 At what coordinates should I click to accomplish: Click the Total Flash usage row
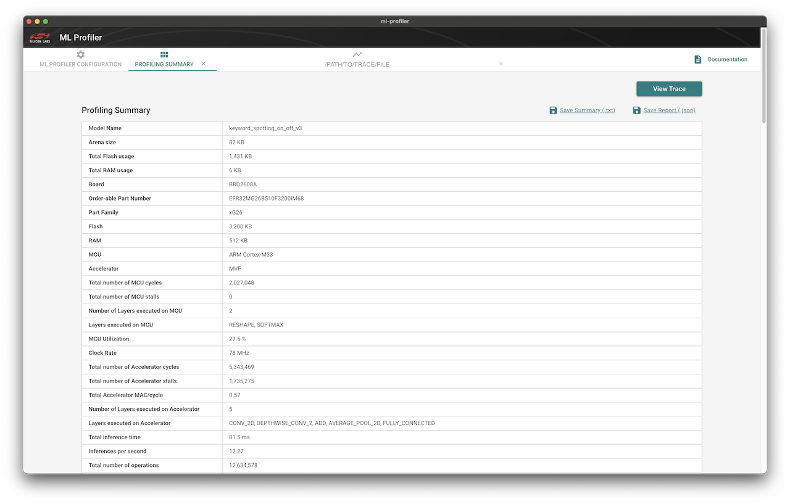(391, 156)
